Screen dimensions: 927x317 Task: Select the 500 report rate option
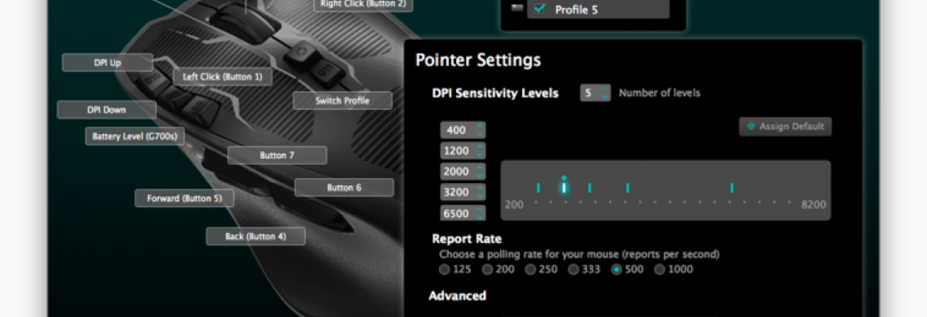(x=616, y=270)
